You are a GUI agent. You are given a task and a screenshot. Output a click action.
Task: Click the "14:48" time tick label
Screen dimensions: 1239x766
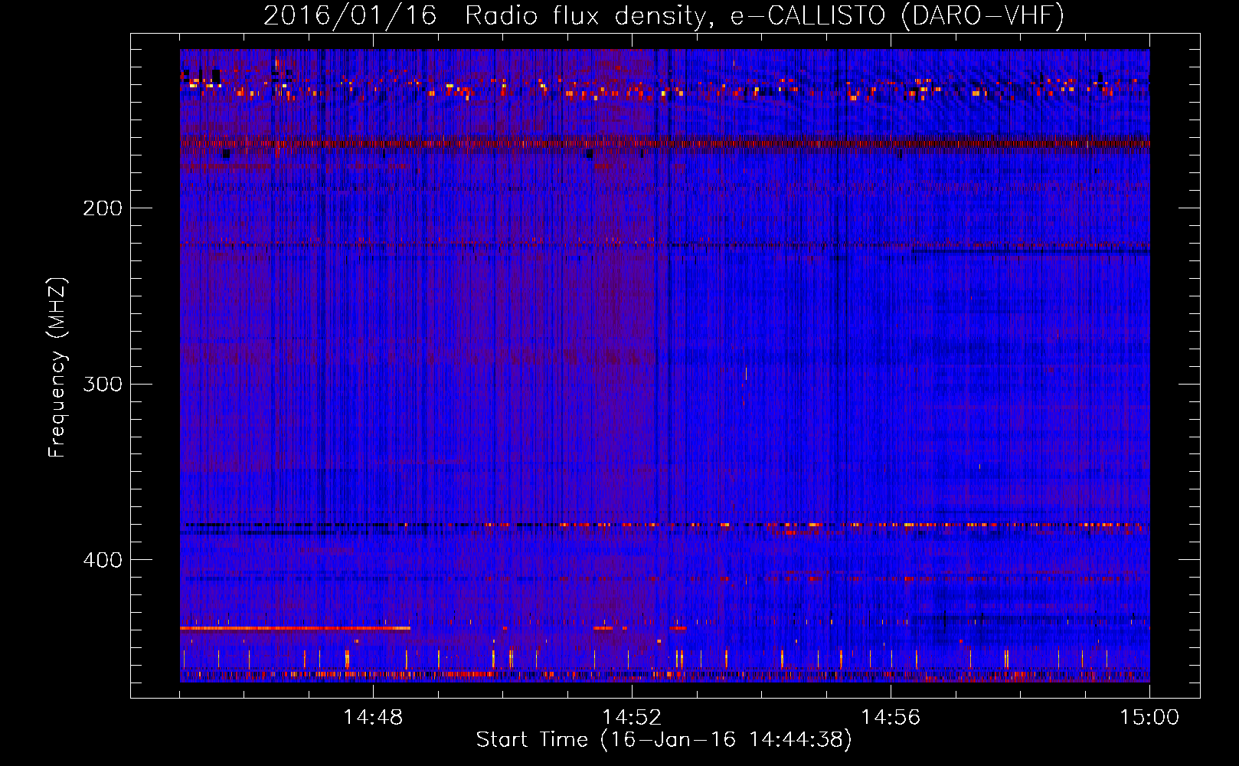tap(373, 718)
